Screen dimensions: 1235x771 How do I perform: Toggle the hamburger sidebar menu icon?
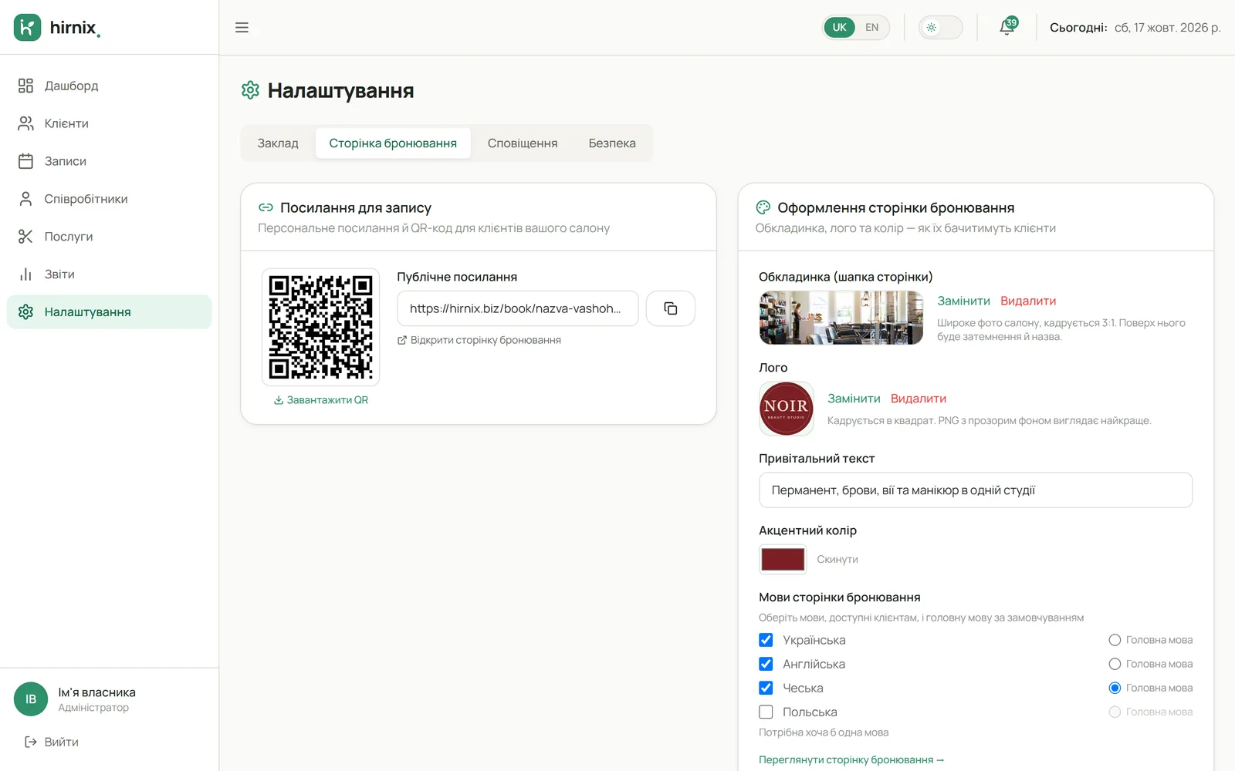point(242,28)
